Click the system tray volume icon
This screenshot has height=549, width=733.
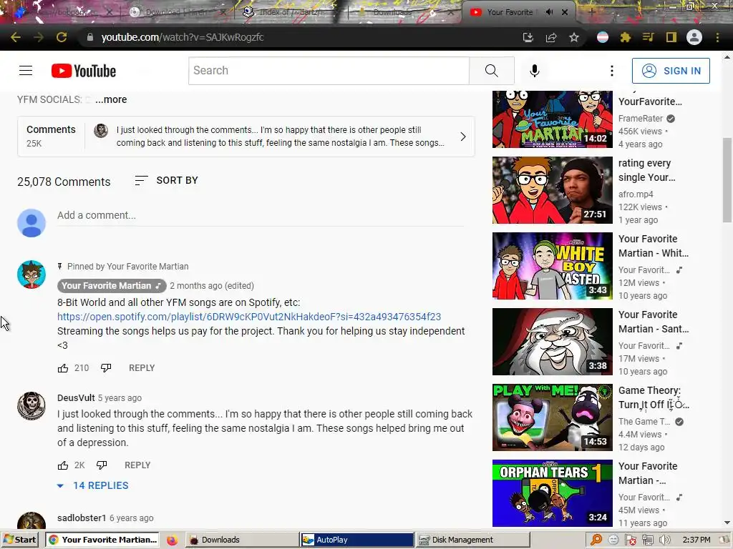point(664,540)
